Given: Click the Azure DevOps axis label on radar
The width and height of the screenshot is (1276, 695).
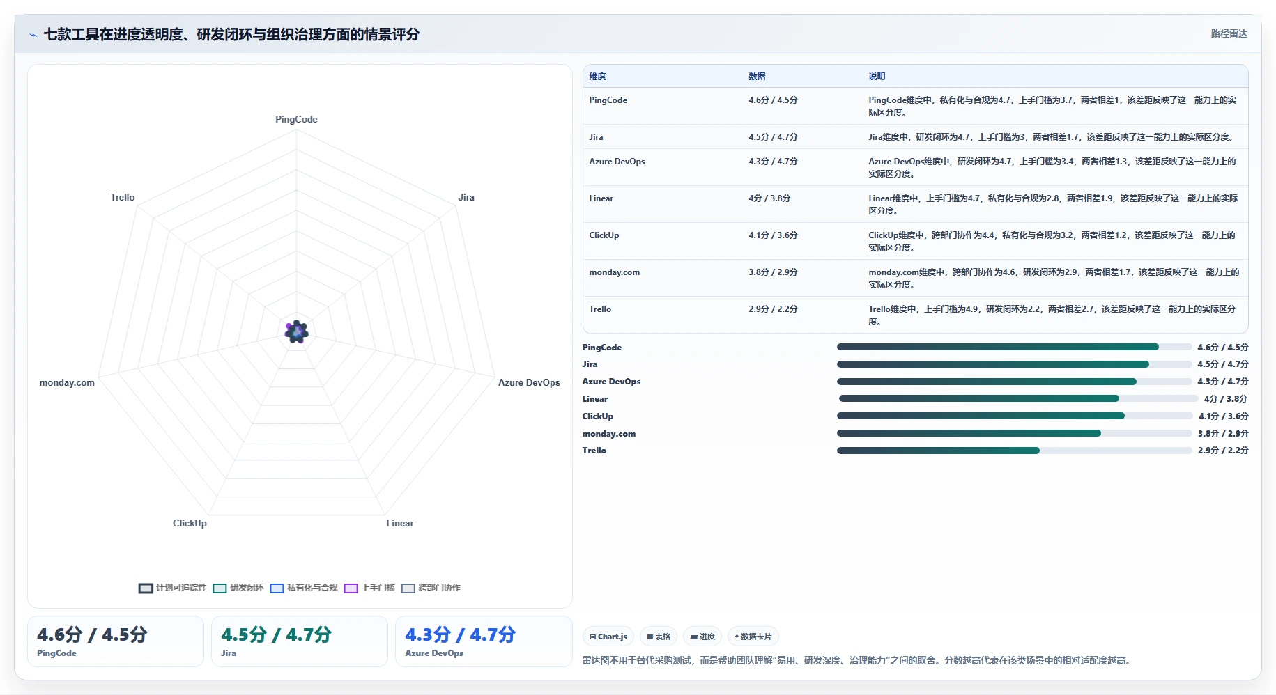Looking at the screenshot, I should pyautogui.click(x=529, y=383).
